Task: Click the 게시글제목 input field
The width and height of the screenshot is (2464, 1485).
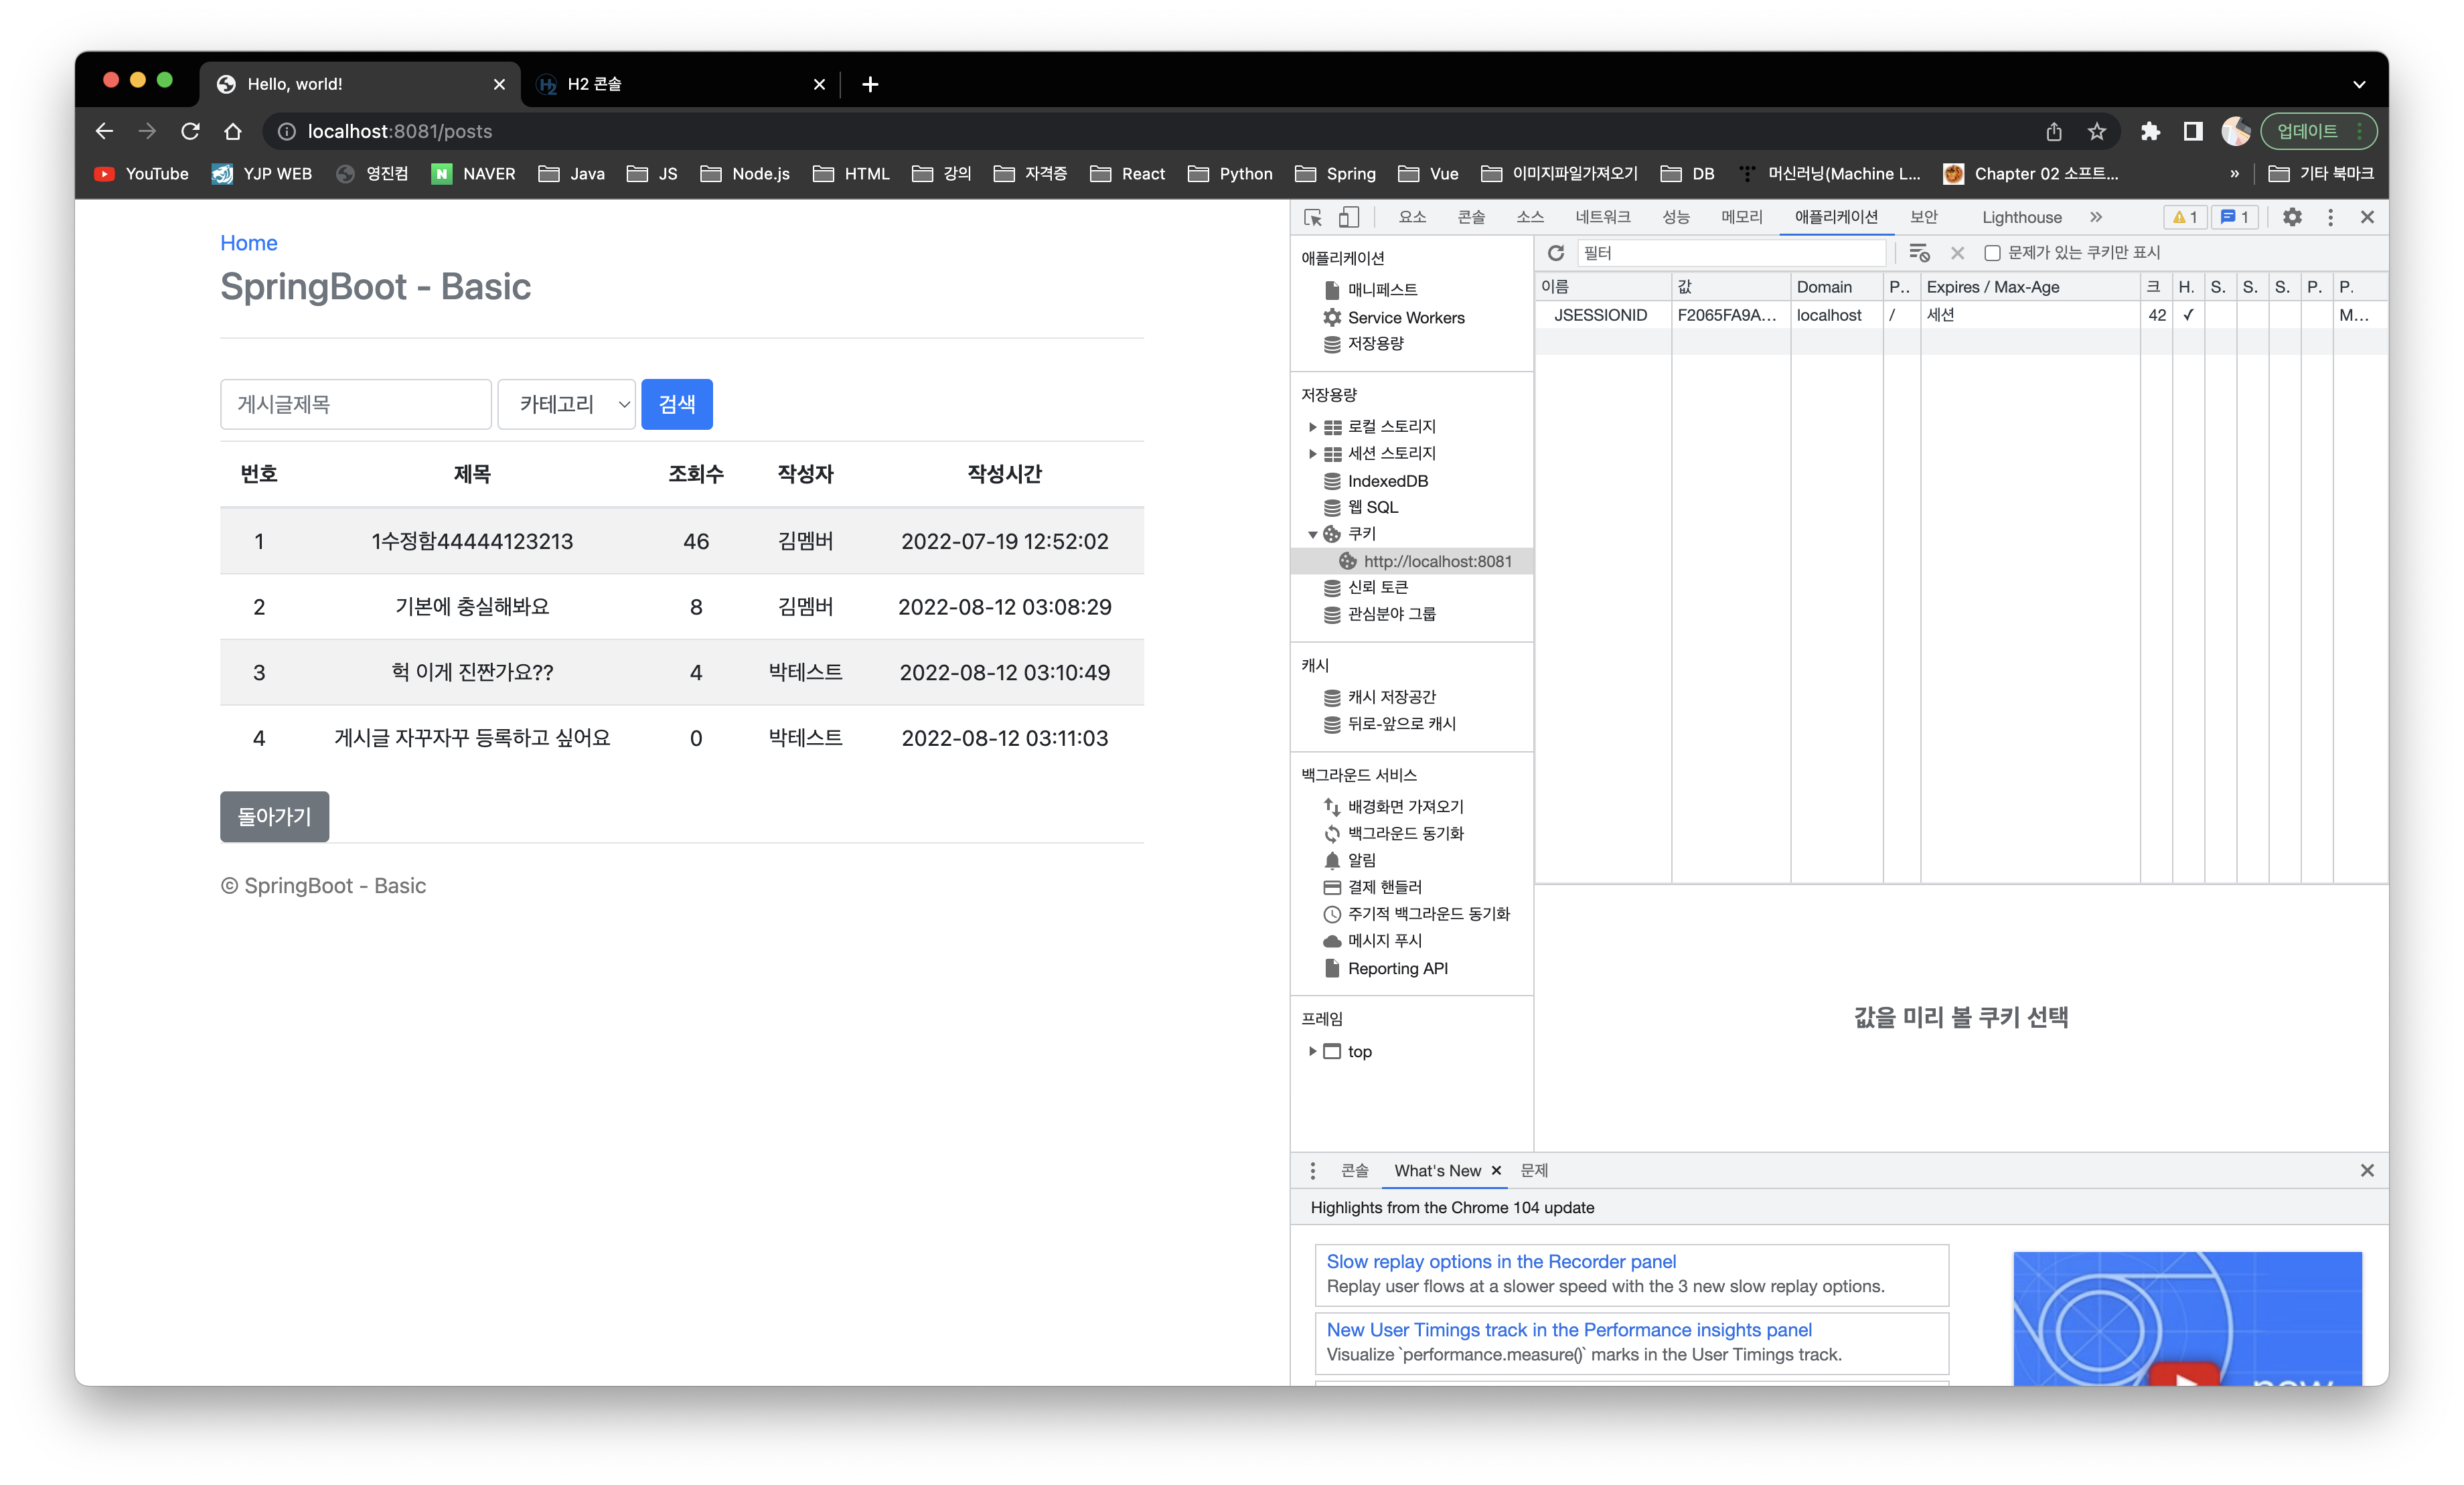Action: point(355,404)
